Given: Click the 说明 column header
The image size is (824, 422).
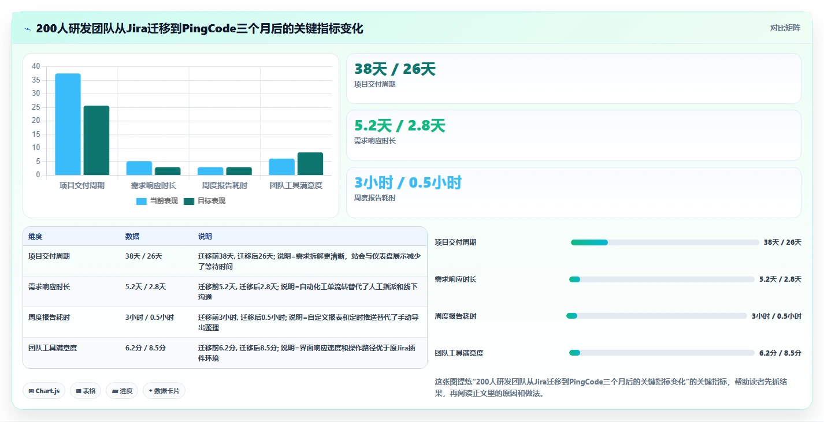Looking at the screenshot, I should tap(205, 237).
